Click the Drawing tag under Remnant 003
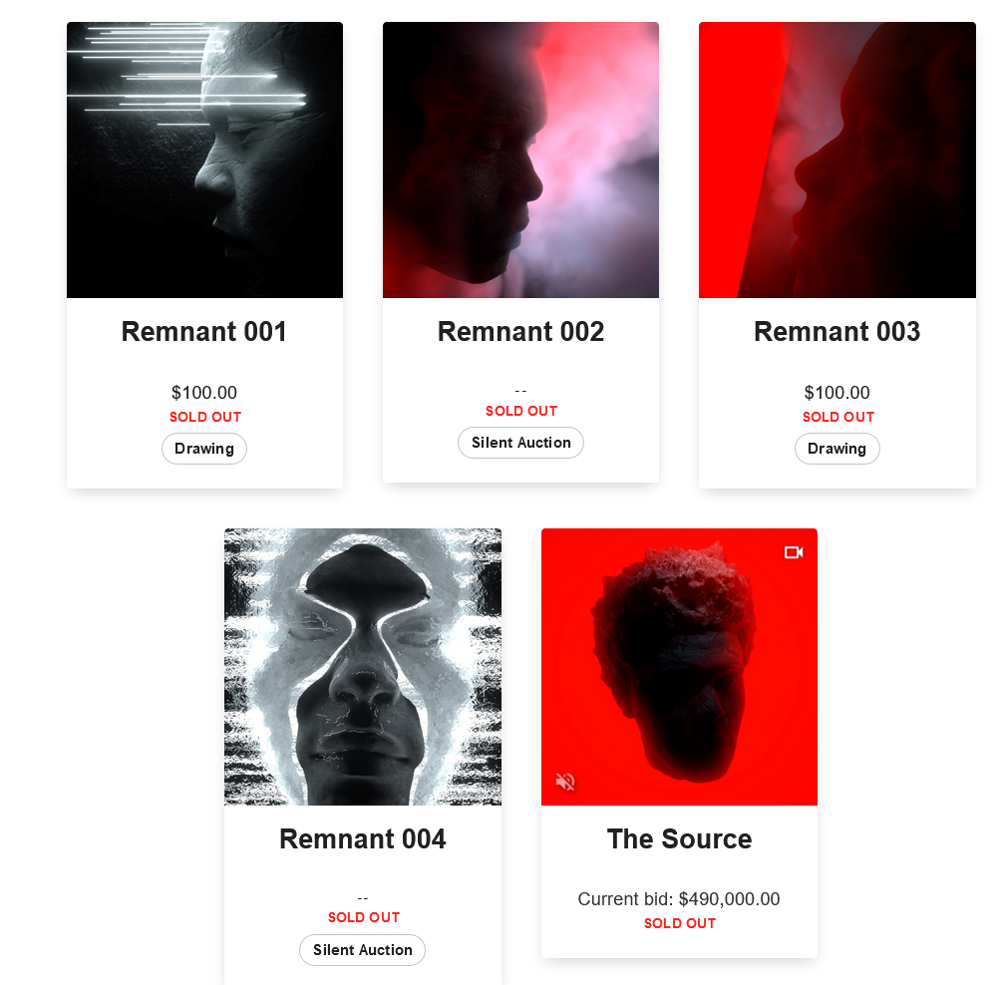This screenshot has height=985, width=1000. 836,449
